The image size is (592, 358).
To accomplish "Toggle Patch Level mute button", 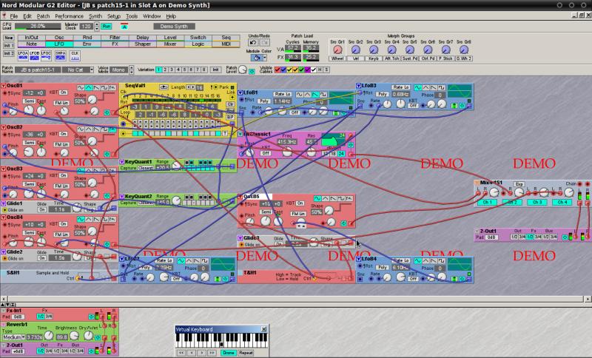I will coord(252,71).
